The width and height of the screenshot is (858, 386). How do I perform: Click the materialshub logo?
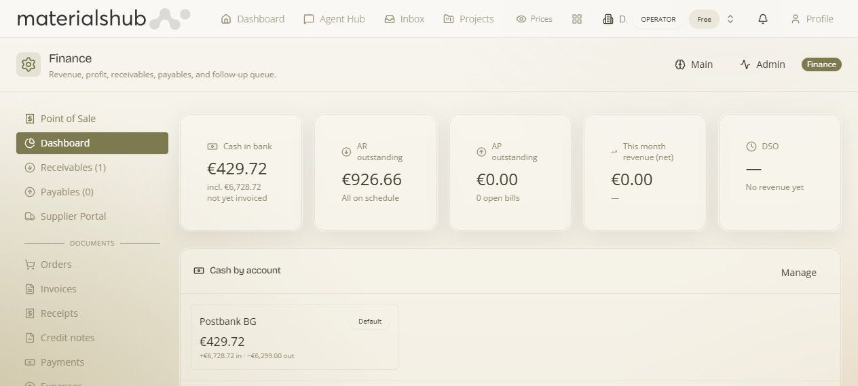pyautogui.click(x=103, y=19)
